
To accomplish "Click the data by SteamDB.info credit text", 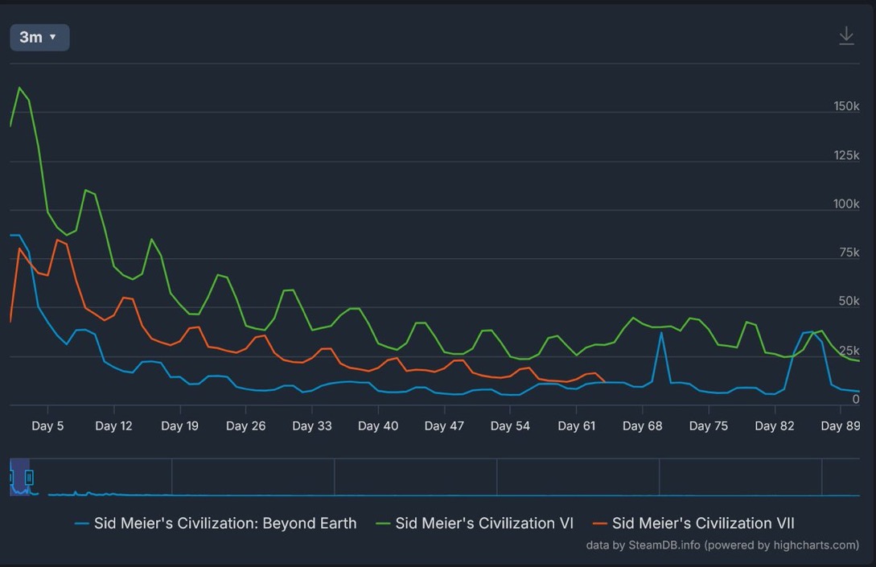I will pos(722,545).
